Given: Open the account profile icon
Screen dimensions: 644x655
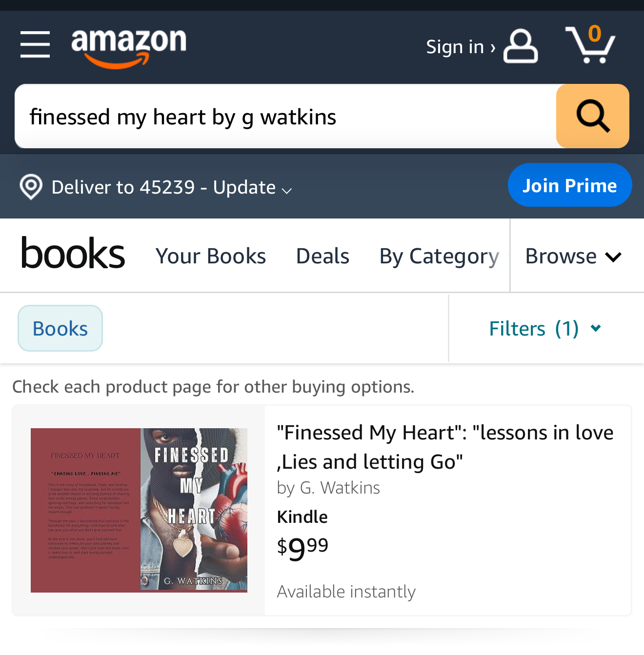Looking at the screenshot, I should point(521,46).
